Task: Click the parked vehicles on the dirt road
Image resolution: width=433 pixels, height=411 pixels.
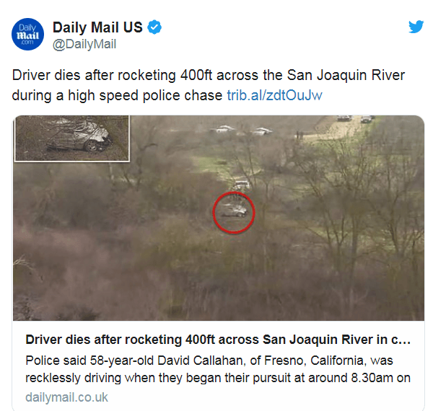Action: point(356,118)
